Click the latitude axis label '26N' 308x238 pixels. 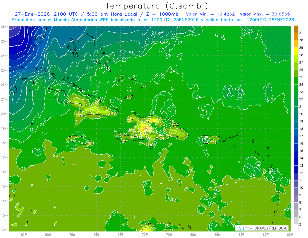click(x=4, y=27)
